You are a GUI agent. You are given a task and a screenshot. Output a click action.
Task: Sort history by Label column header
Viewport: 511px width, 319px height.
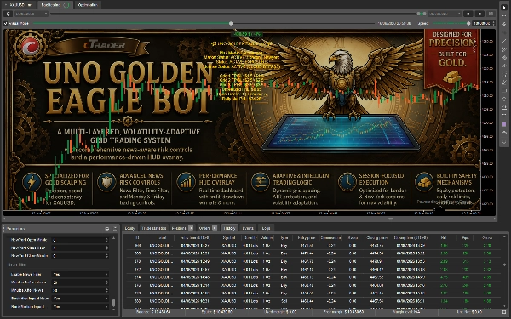click(162, 237)
